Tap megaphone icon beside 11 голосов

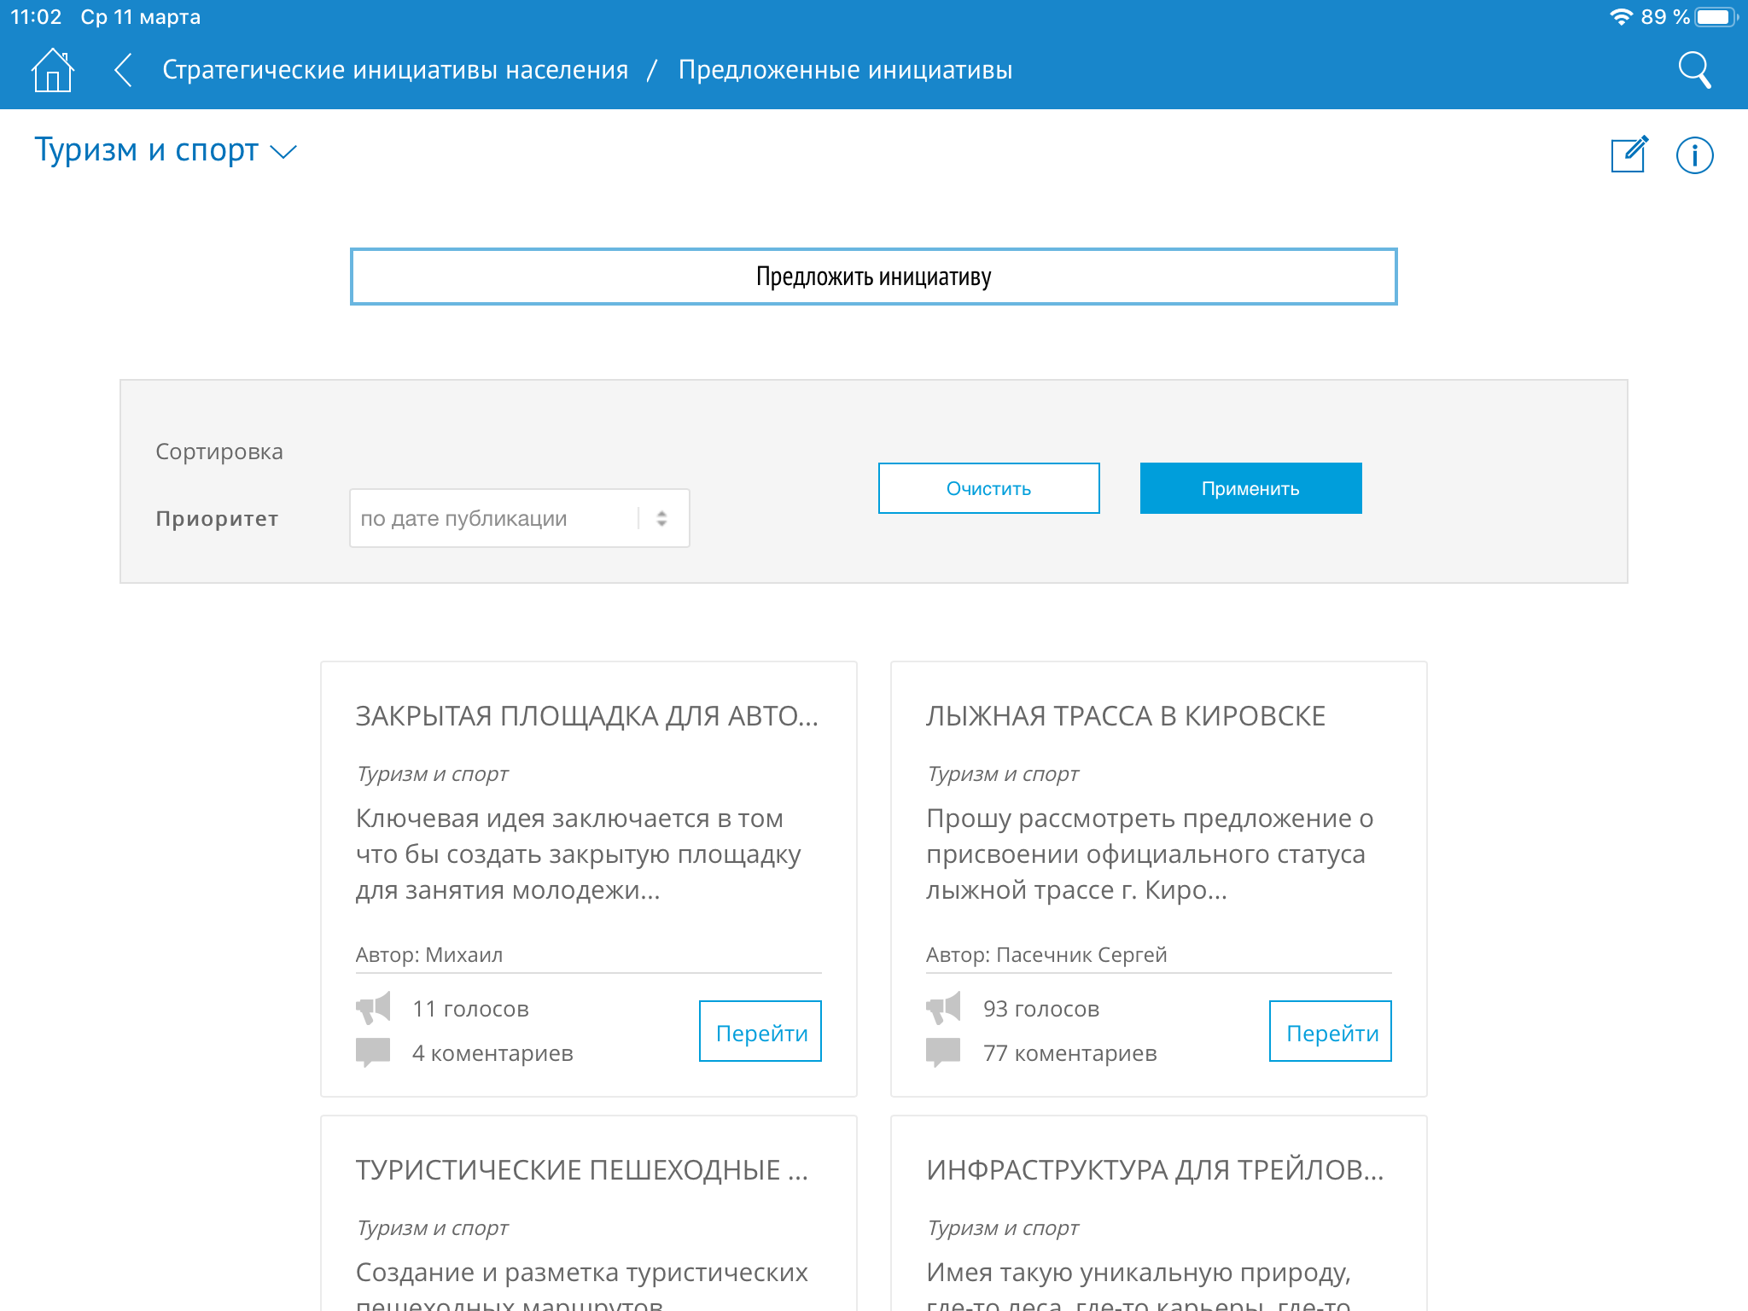click(373, 1008)
